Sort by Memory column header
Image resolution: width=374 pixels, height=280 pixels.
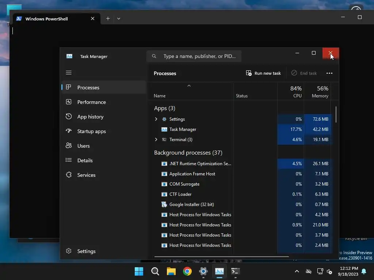pyautogui.click(x=317, y=92)
